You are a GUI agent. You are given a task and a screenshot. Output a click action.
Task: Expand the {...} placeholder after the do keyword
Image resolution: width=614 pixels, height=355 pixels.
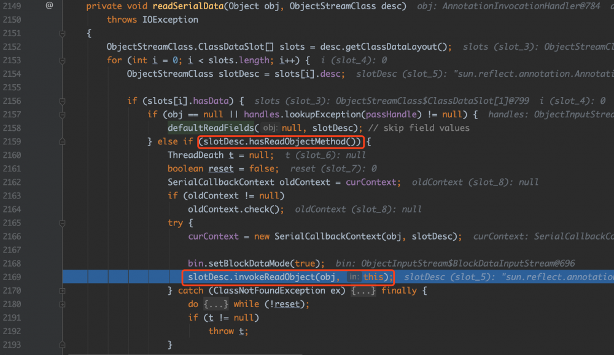coord(216,305)
